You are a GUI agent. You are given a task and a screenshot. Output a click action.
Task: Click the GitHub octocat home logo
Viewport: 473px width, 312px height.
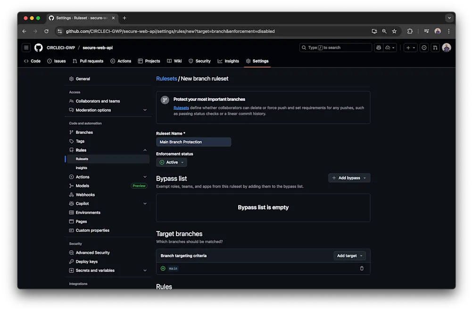point(38,48)
